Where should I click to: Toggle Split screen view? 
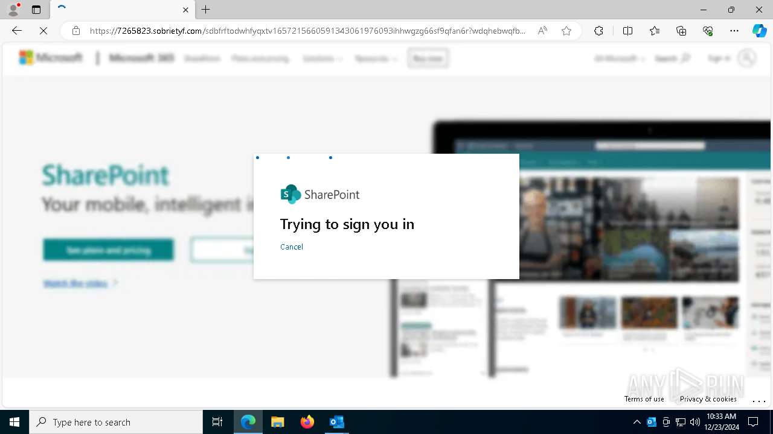click(627, 31)
